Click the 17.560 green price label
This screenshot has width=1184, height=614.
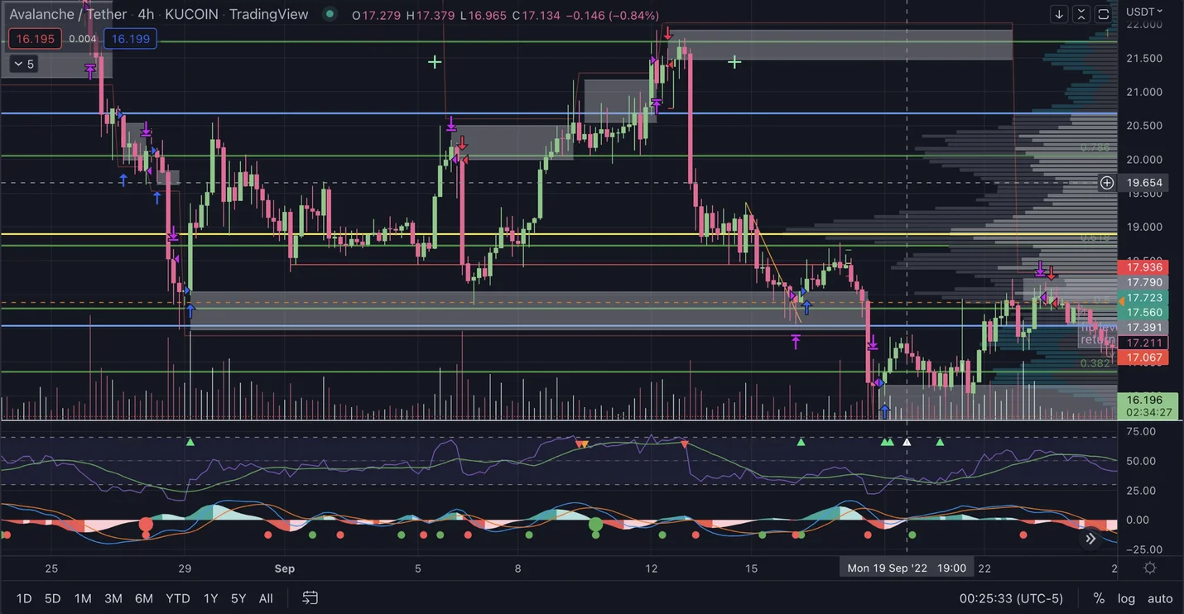(x=1144, y=313)
